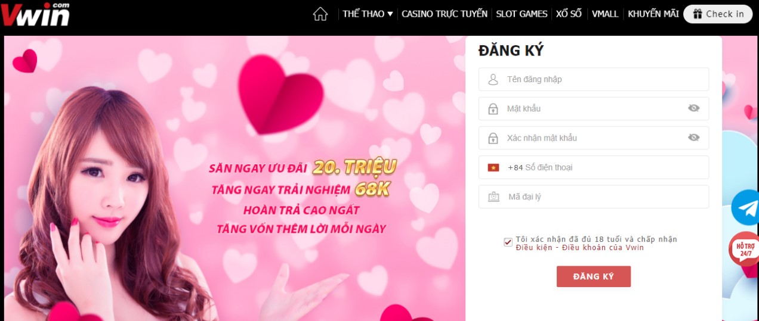
Task: Click the THỂ THAO menu label
Action: 363,14
